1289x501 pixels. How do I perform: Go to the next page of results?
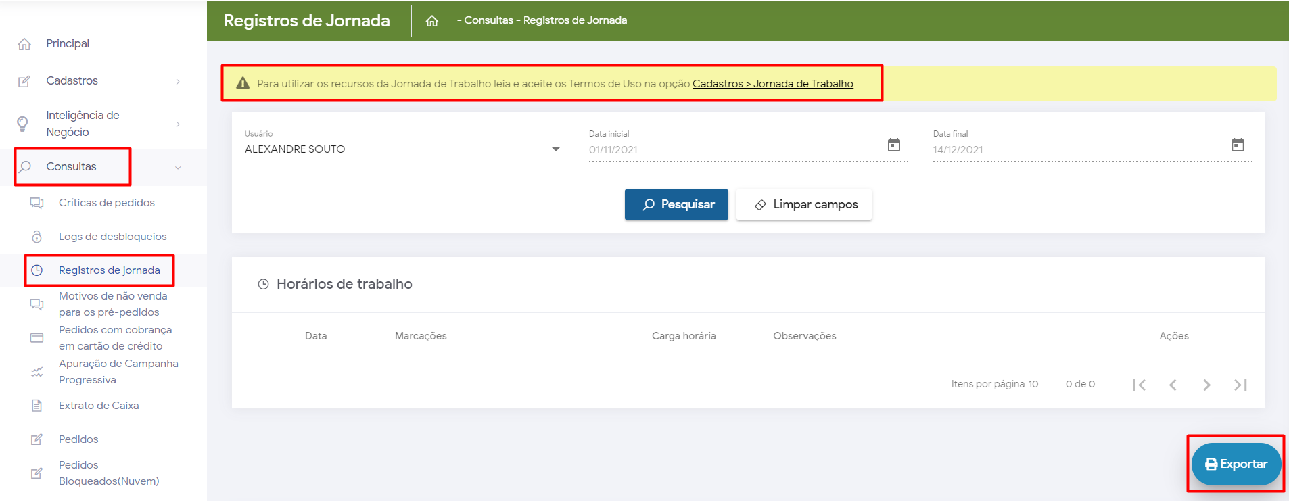(x=1207, y=385)
